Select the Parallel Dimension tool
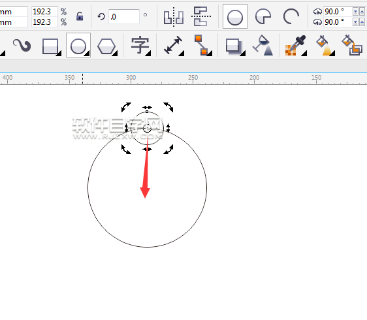367x320 pixels. (x=174, y=45)
